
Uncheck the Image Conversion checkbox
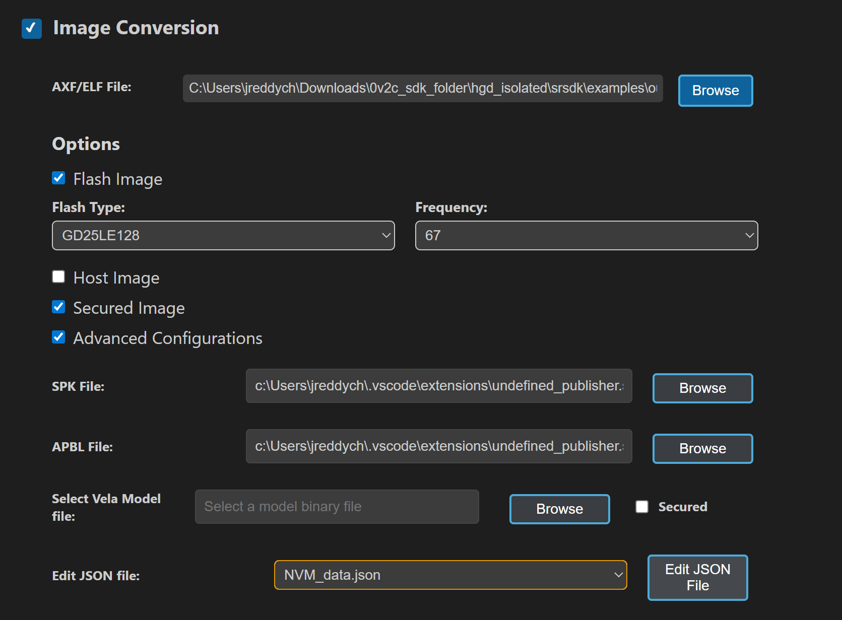[x=31, y=29]
